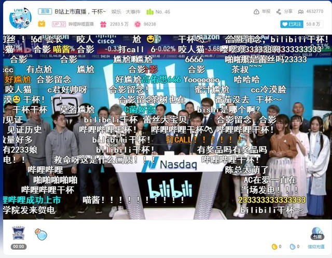The image size is (332, 258).
Task: Click the green ranking bars icon
Action: coord(150,12)
